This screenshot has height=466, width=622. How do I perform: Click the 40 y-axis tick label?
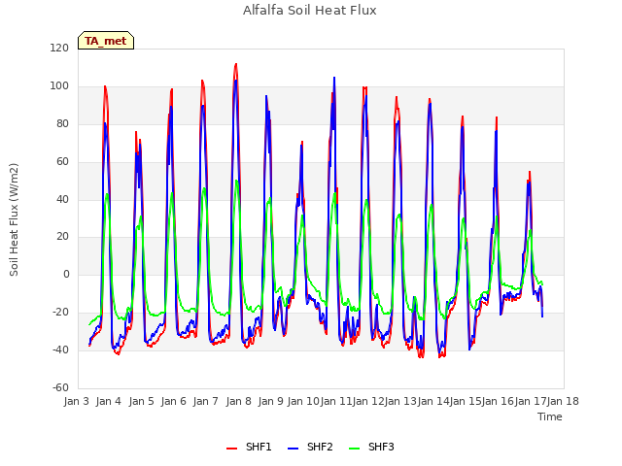coord(62,199)
